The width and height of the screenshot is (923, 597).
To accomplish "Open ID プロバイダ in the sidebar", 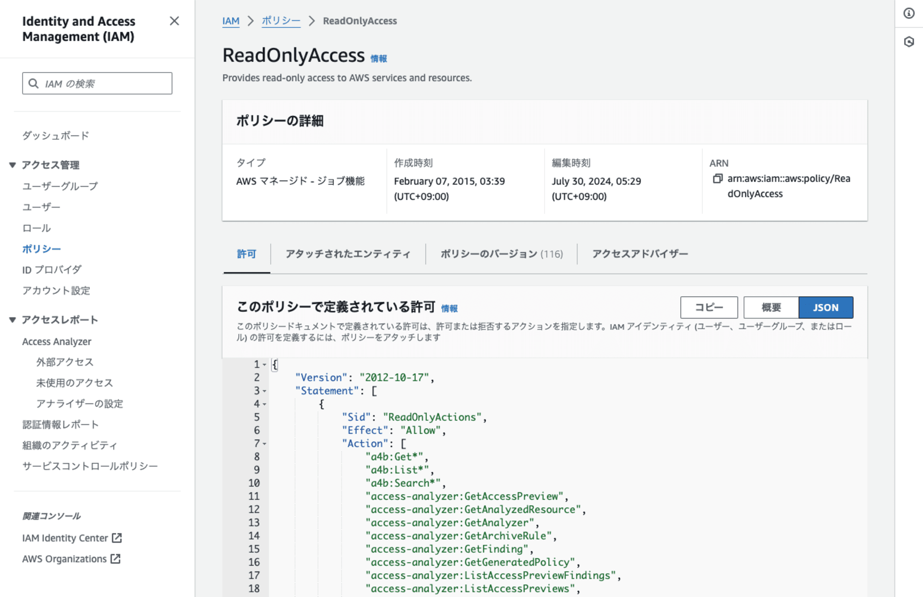I will (x=52, y=270).
